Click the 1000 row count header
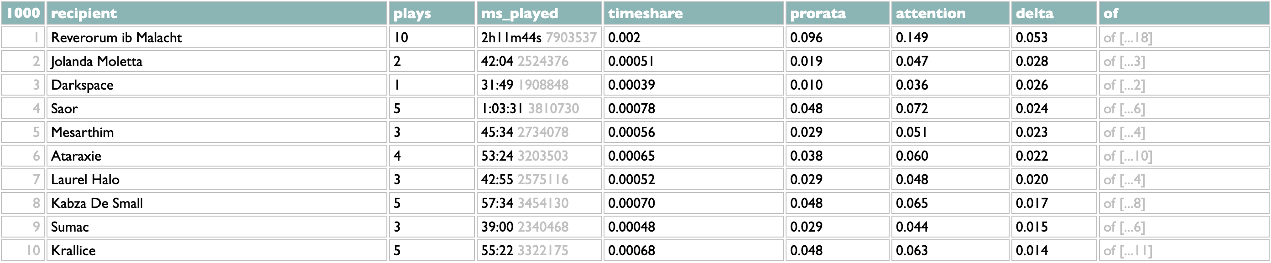This screenshot has height=263, width=1271. (23, 13)
